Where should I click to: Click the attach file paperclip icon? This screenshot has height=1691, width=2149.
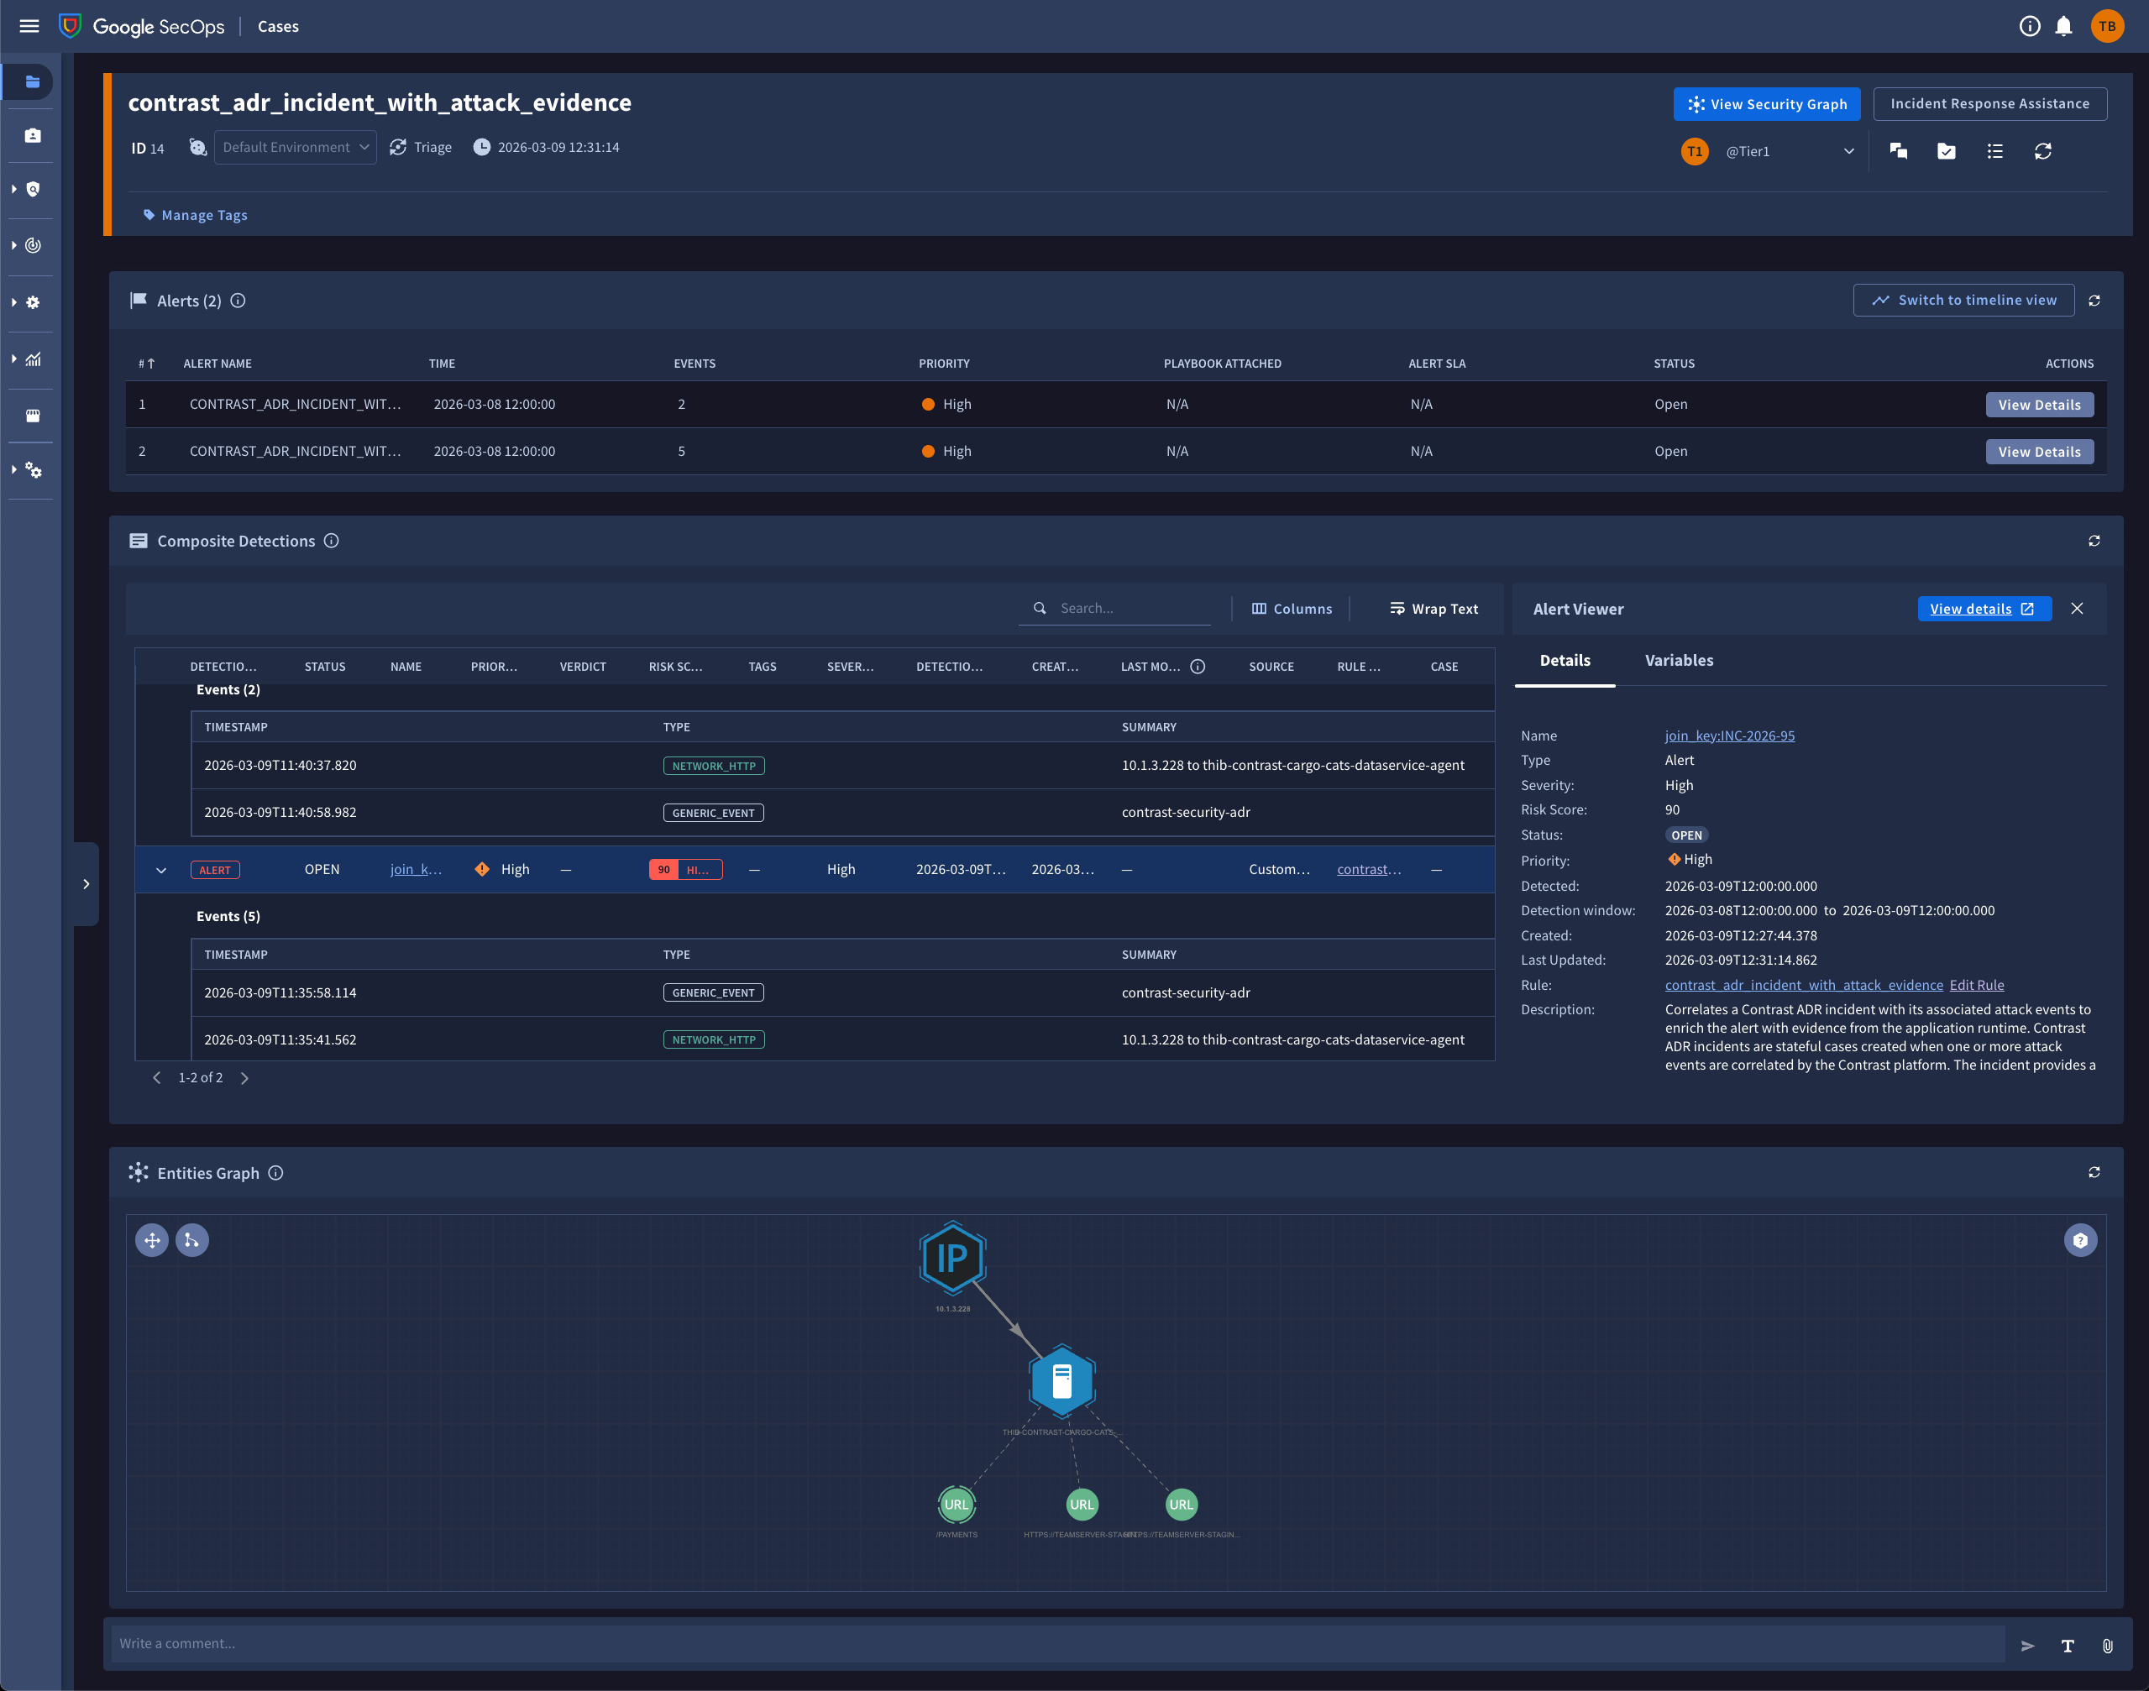coord(2107,1646)
